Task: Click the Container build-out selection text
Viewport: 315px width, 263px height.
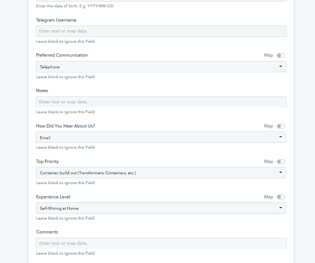Action: 88,173
